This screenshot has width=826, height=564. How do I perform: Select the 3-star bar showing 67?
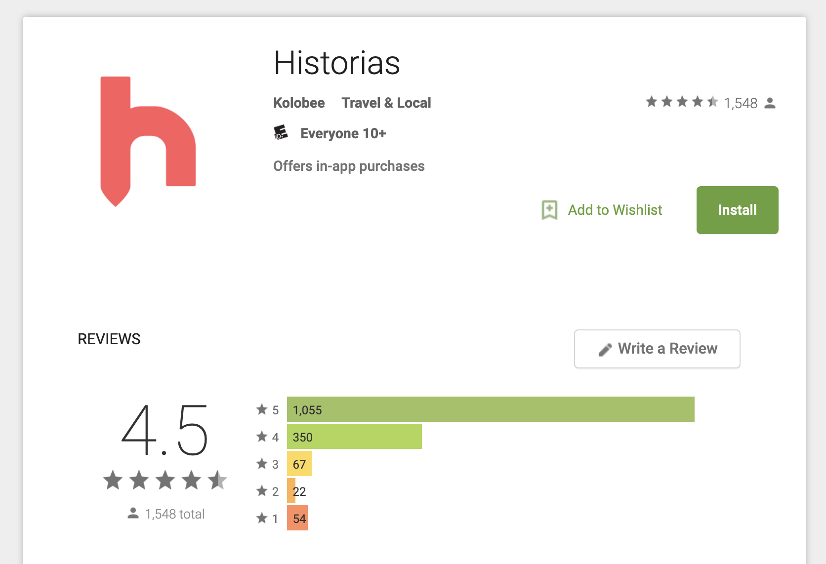coord(299,464)
